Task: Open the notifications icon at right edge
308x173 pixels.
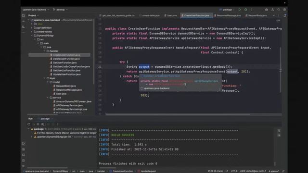Action: click(285, 15)
